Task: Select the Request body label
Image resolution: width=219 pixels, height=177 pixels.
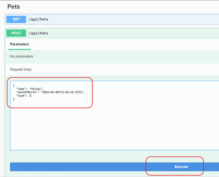Action: point(21,70)
